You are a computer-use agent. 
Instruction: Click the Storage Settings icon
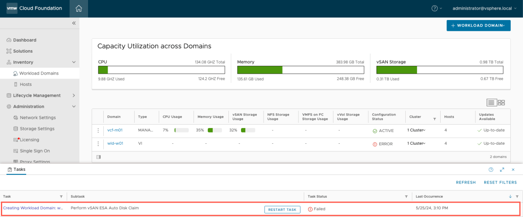pyautogui.click(x=16, y=129)
